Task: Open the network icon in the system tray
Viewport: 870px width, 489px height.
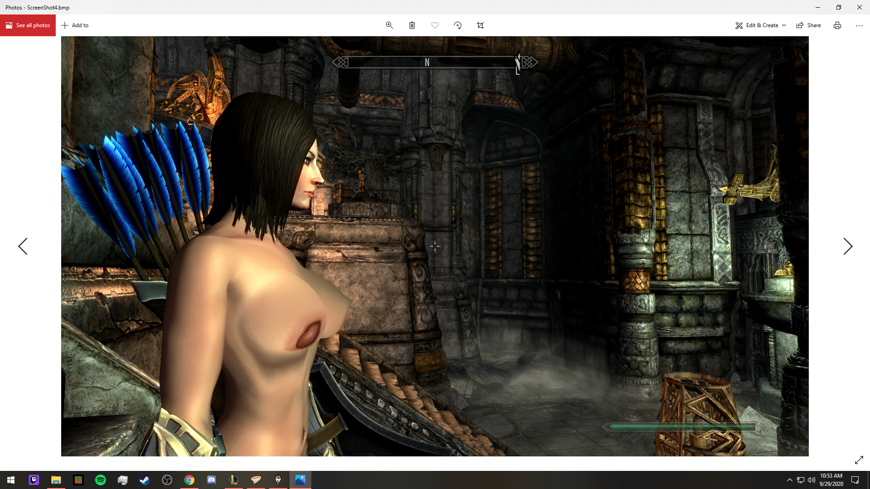Action: [x=801, y=480]
